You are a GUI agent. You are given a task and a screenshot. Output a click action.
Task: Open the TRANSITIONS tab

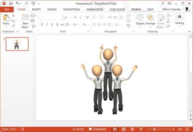[x=72, y=9]
